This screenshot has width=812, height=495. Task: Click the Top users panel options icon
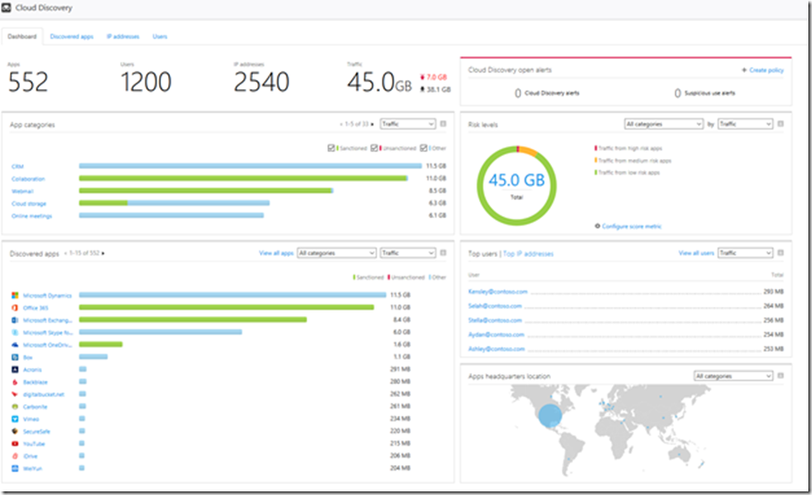point(780,252)
